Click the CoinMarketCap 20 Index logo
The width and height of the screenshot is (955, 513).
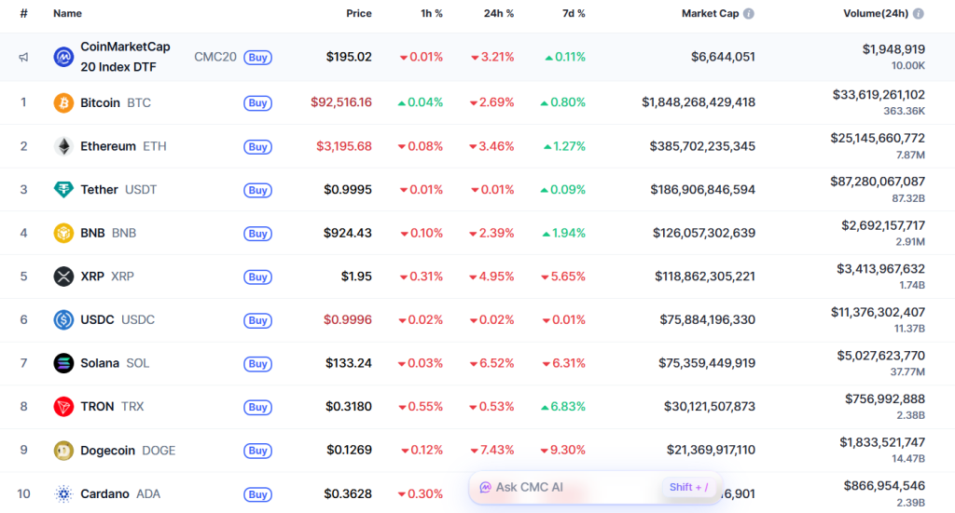click(x=63, y=57)
